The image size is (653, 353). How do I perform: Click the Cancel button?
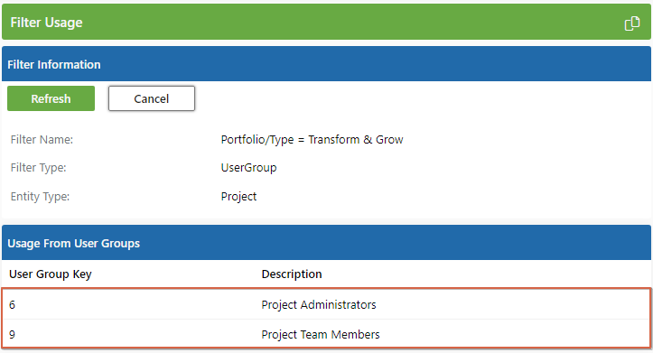152,98
